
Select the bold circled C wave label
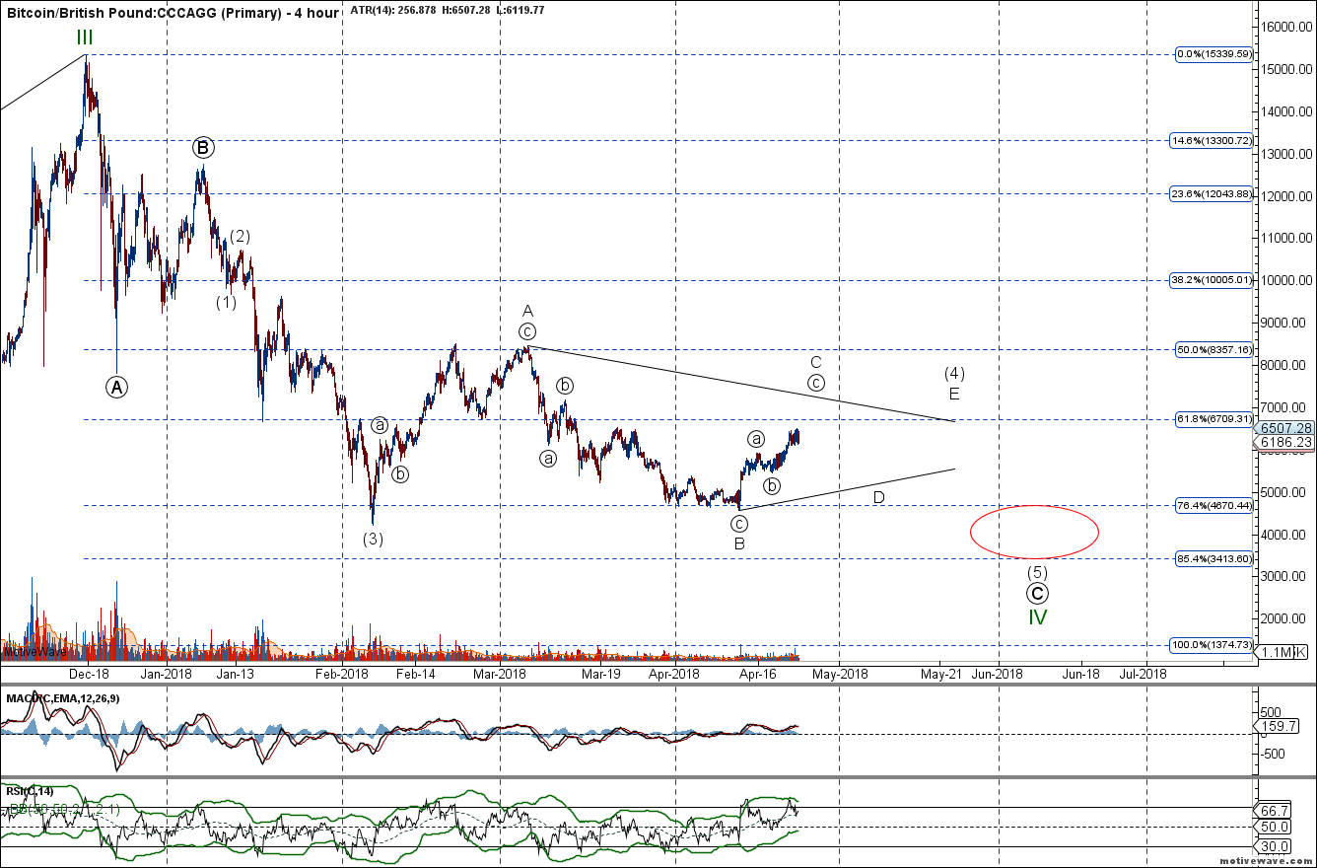click(1037, 593)
